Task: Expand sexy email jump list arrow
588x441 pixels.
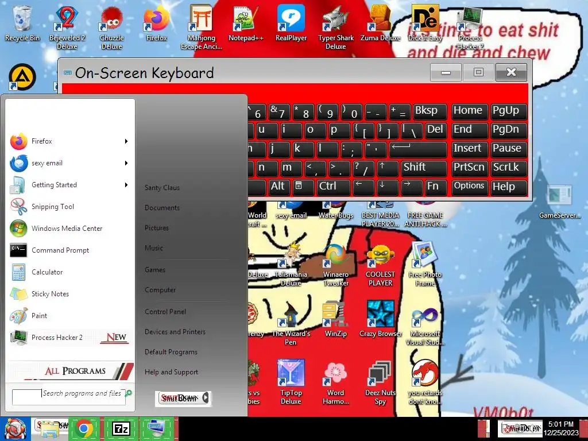Action: 126,163
